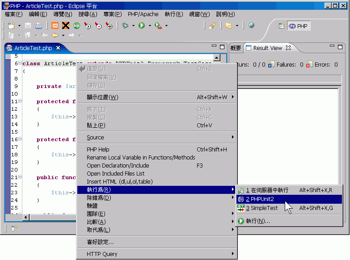Click the search flashlight toolbar icon

212,25
